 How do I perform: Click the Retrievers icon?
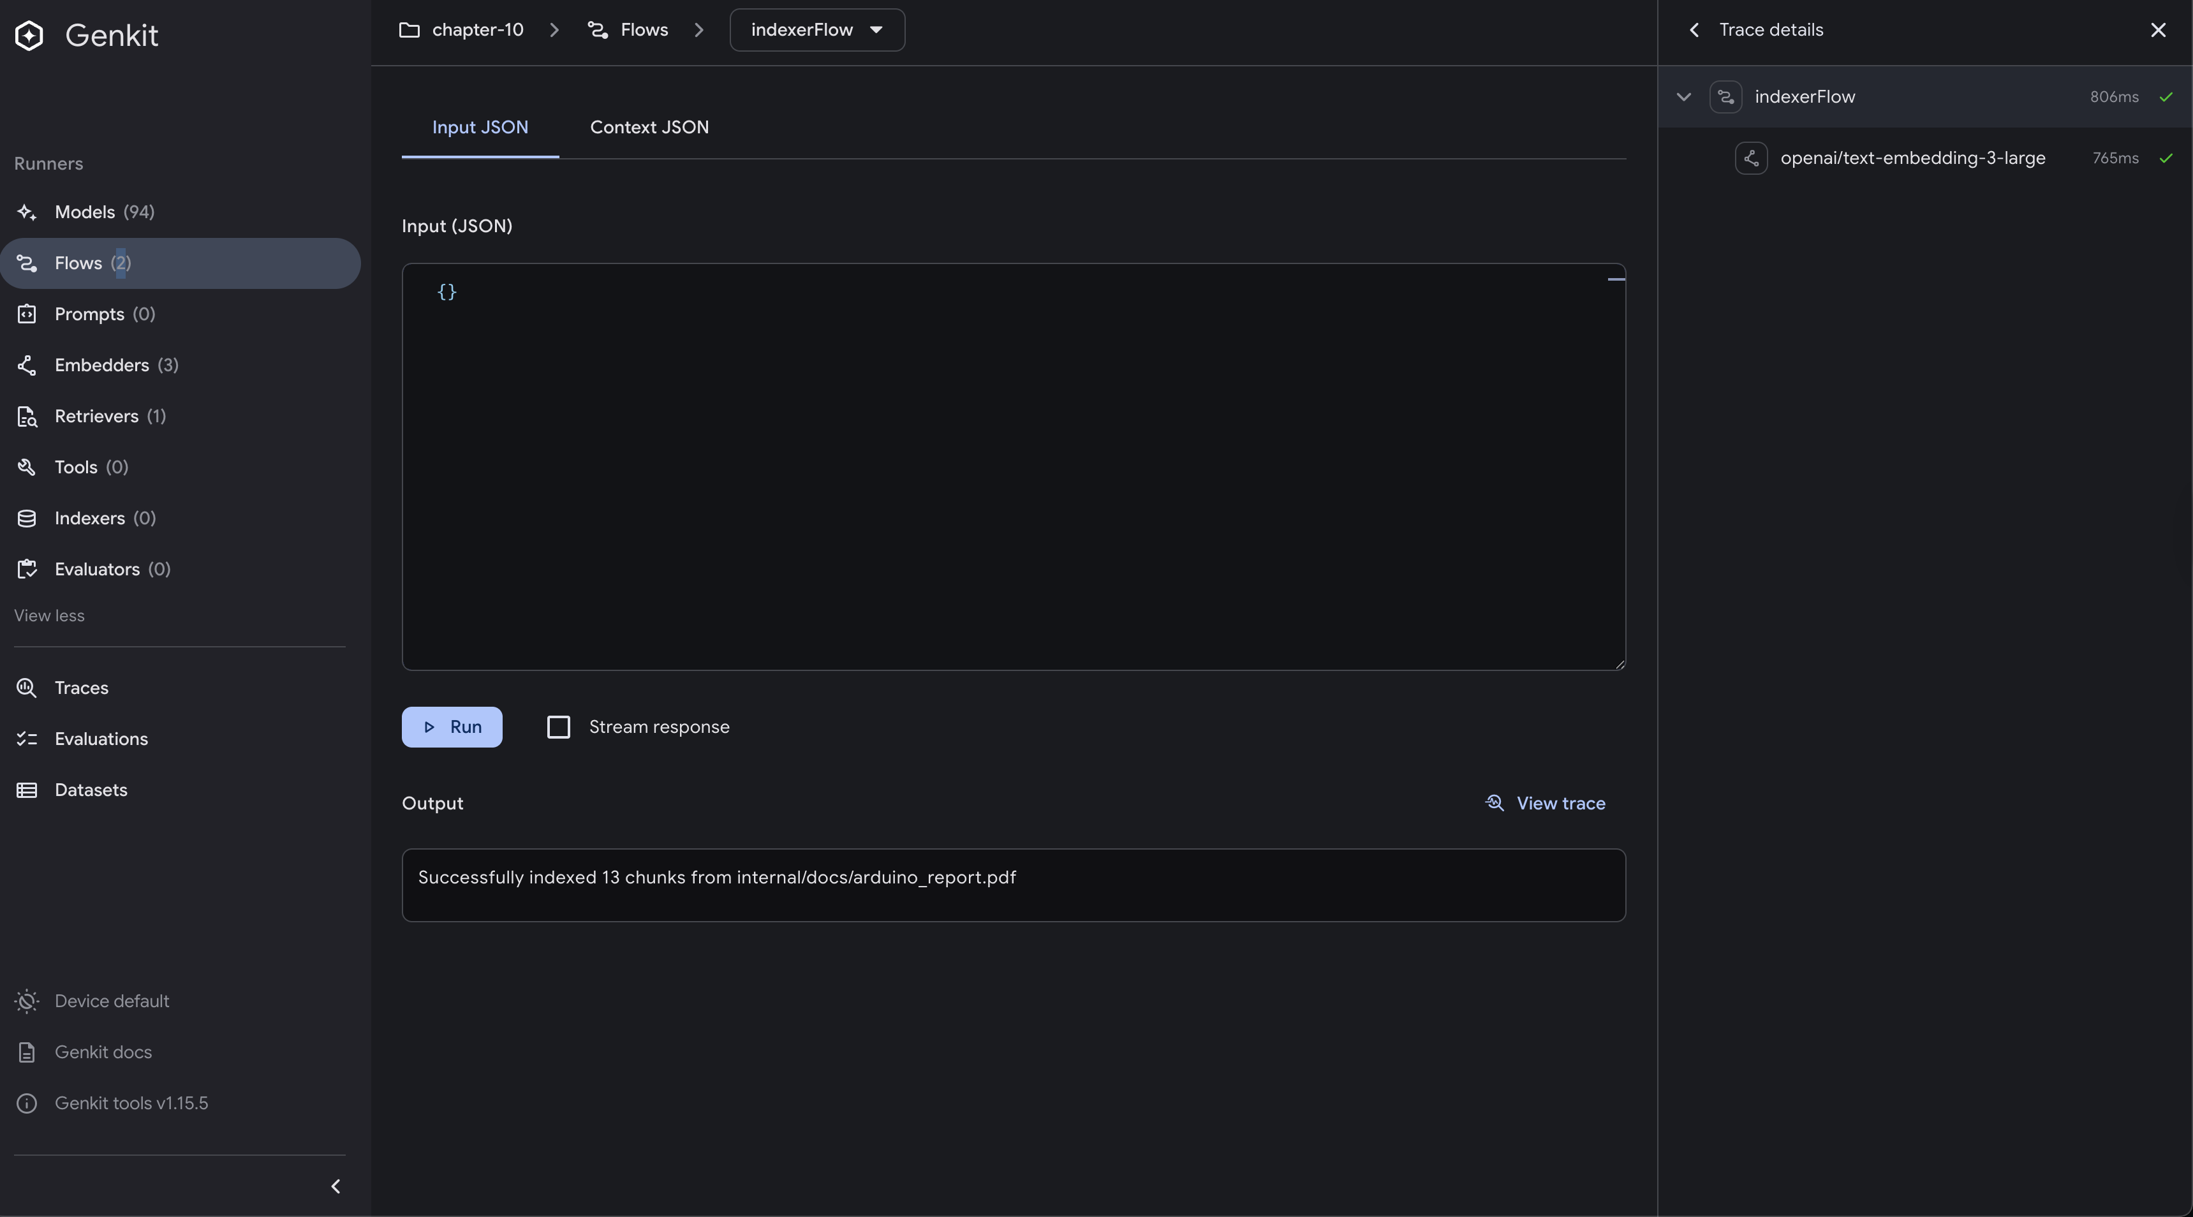point(26,416)
